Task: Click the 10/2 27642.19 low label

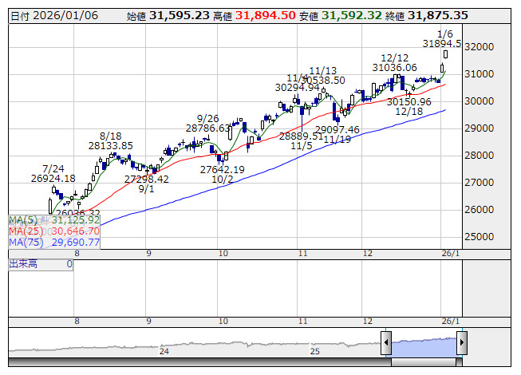Action: click(223, 175)
